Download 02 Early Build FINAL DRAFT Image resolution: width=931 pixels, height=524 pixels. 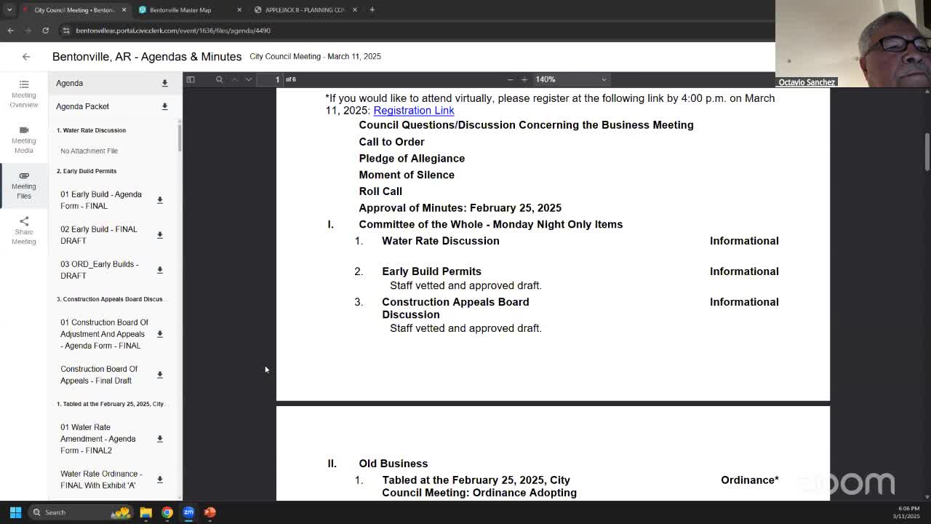click(x=160, y=235)
